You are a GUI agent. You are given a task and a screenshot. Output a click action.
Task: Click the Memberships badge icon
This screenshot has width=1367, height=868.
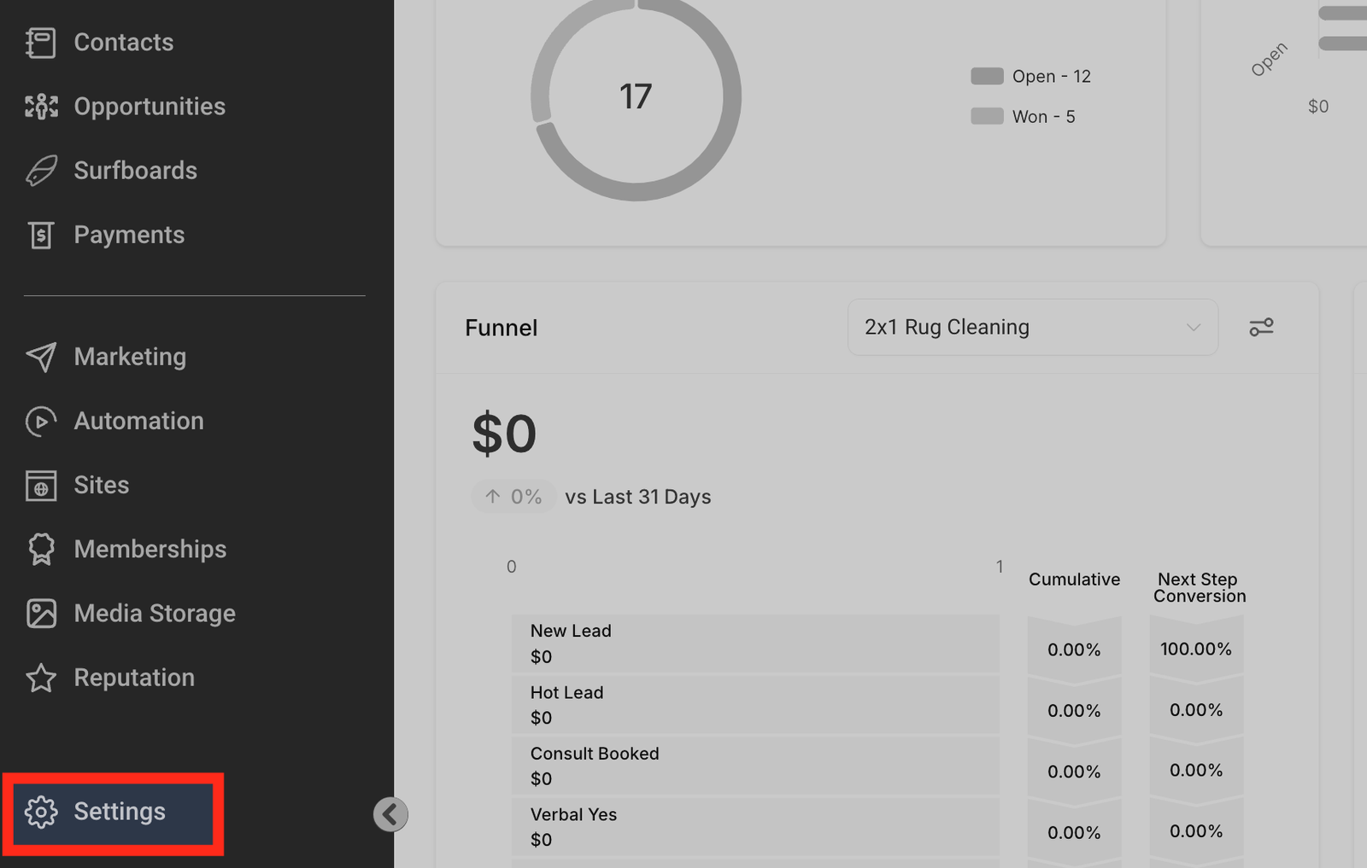(40, 549)
